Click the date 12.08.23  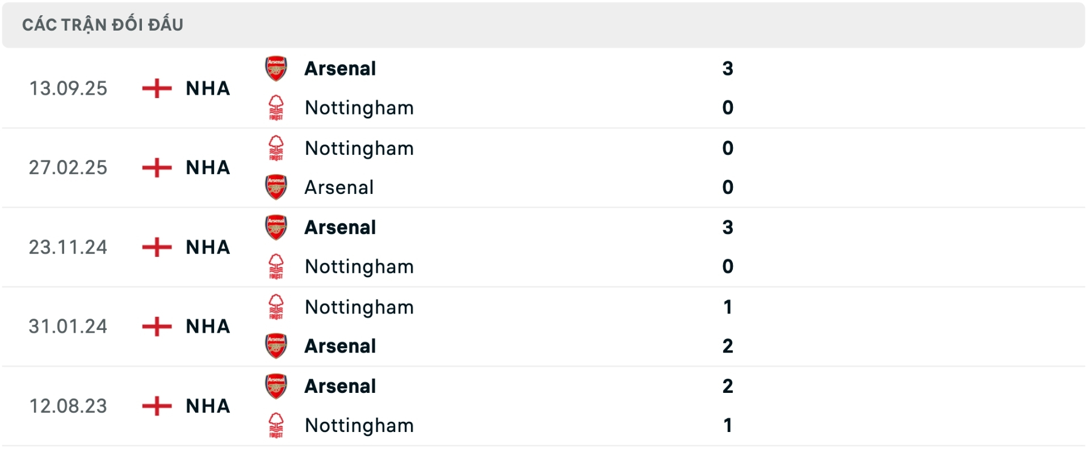(69, 406)
